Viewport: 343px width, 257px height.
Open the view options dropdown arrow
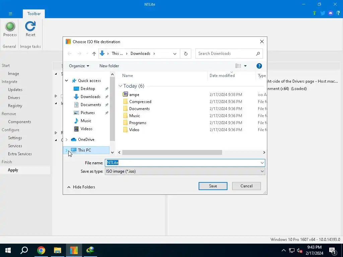[x=245, y=66]
